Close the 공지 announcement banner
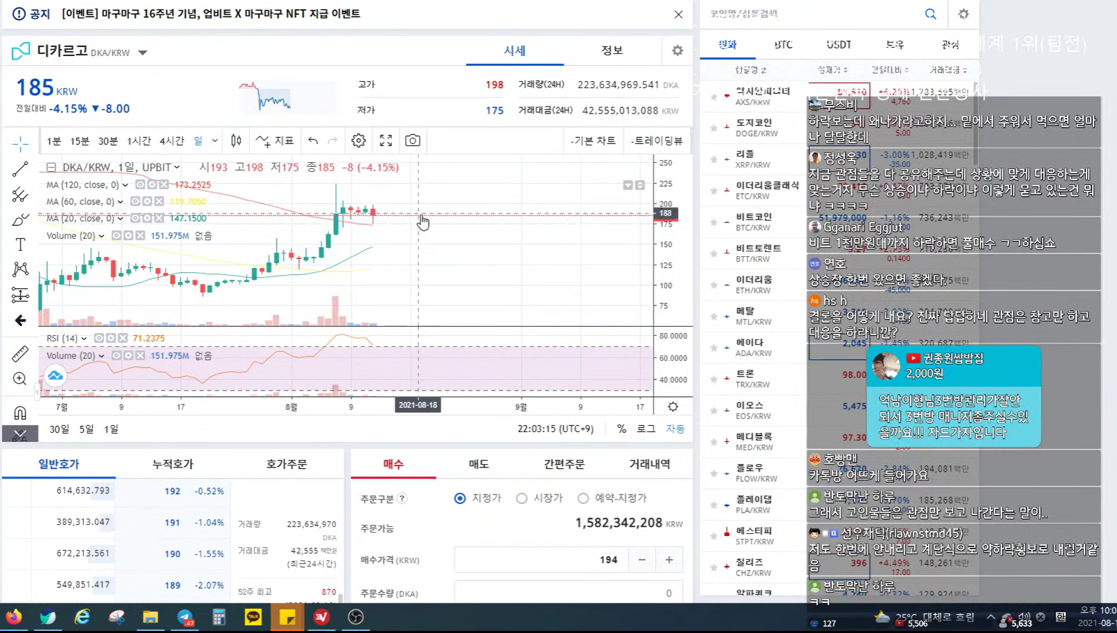 tap(679, 15)
